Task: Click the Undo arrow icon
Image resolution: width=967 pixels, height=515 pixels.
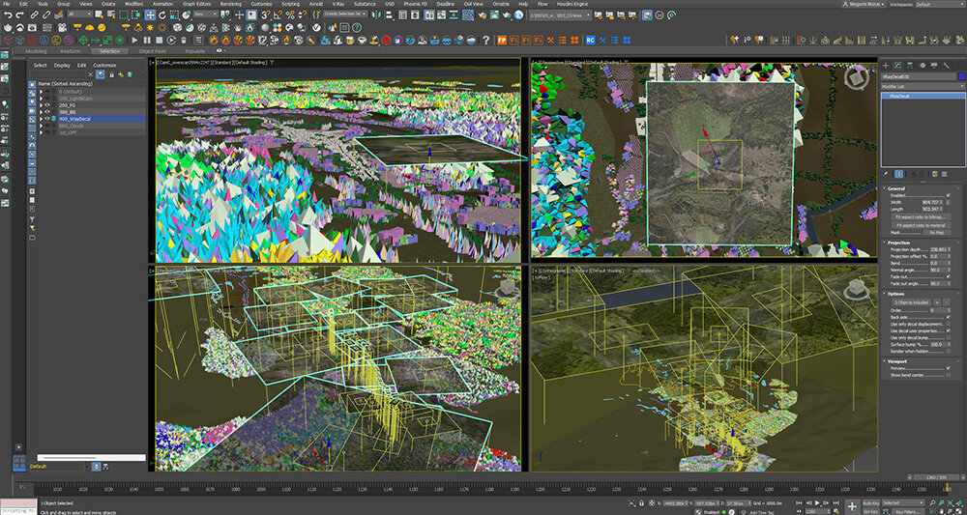Action: (6, 16)
